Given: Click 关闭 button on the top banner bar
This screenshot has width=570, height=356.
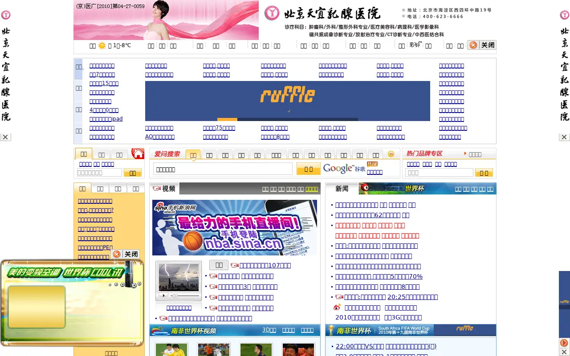Looking at the screenshot, I should tap(482, 45).
